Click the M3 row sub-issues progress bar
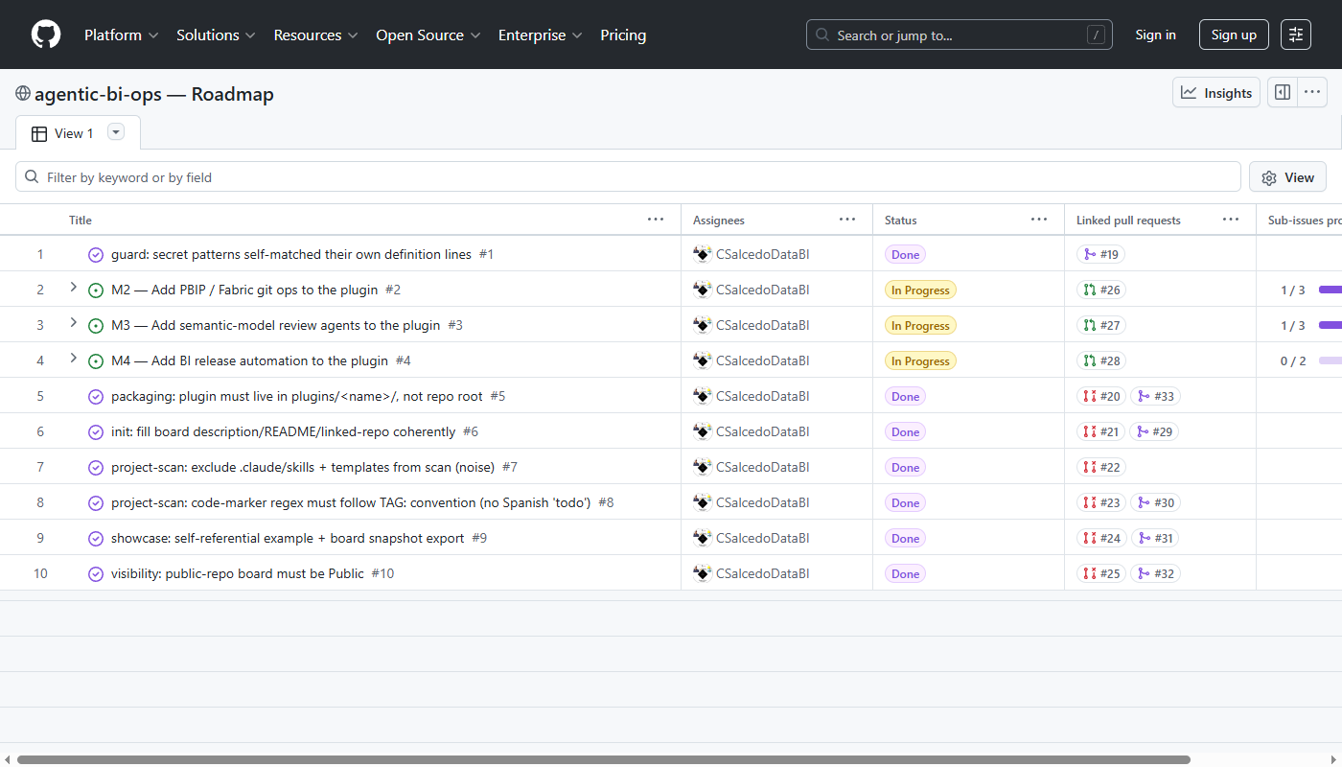The width and height of the screenshot is (1342, 767). coord(1330,325)
